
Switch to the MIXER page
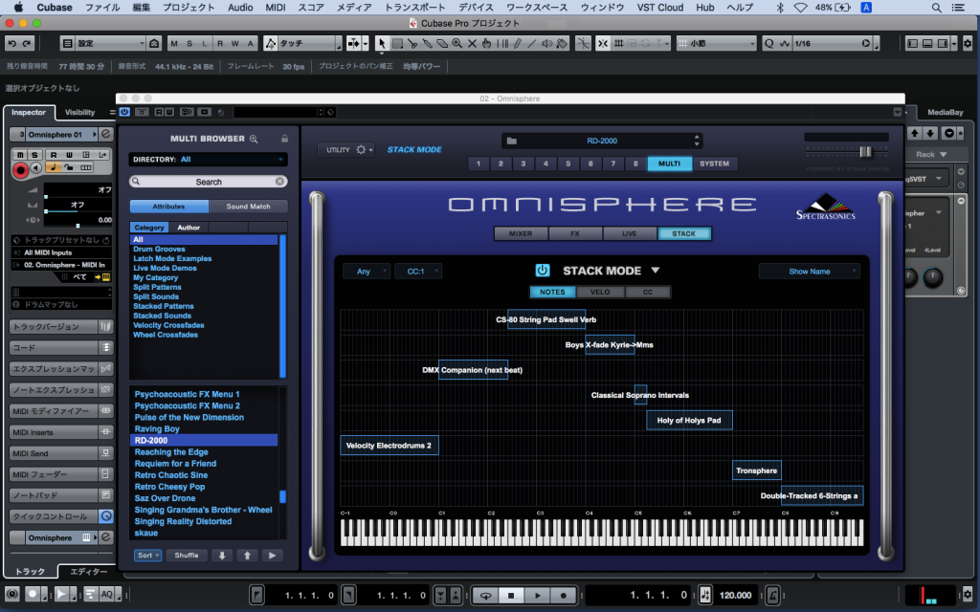point(521,233)
